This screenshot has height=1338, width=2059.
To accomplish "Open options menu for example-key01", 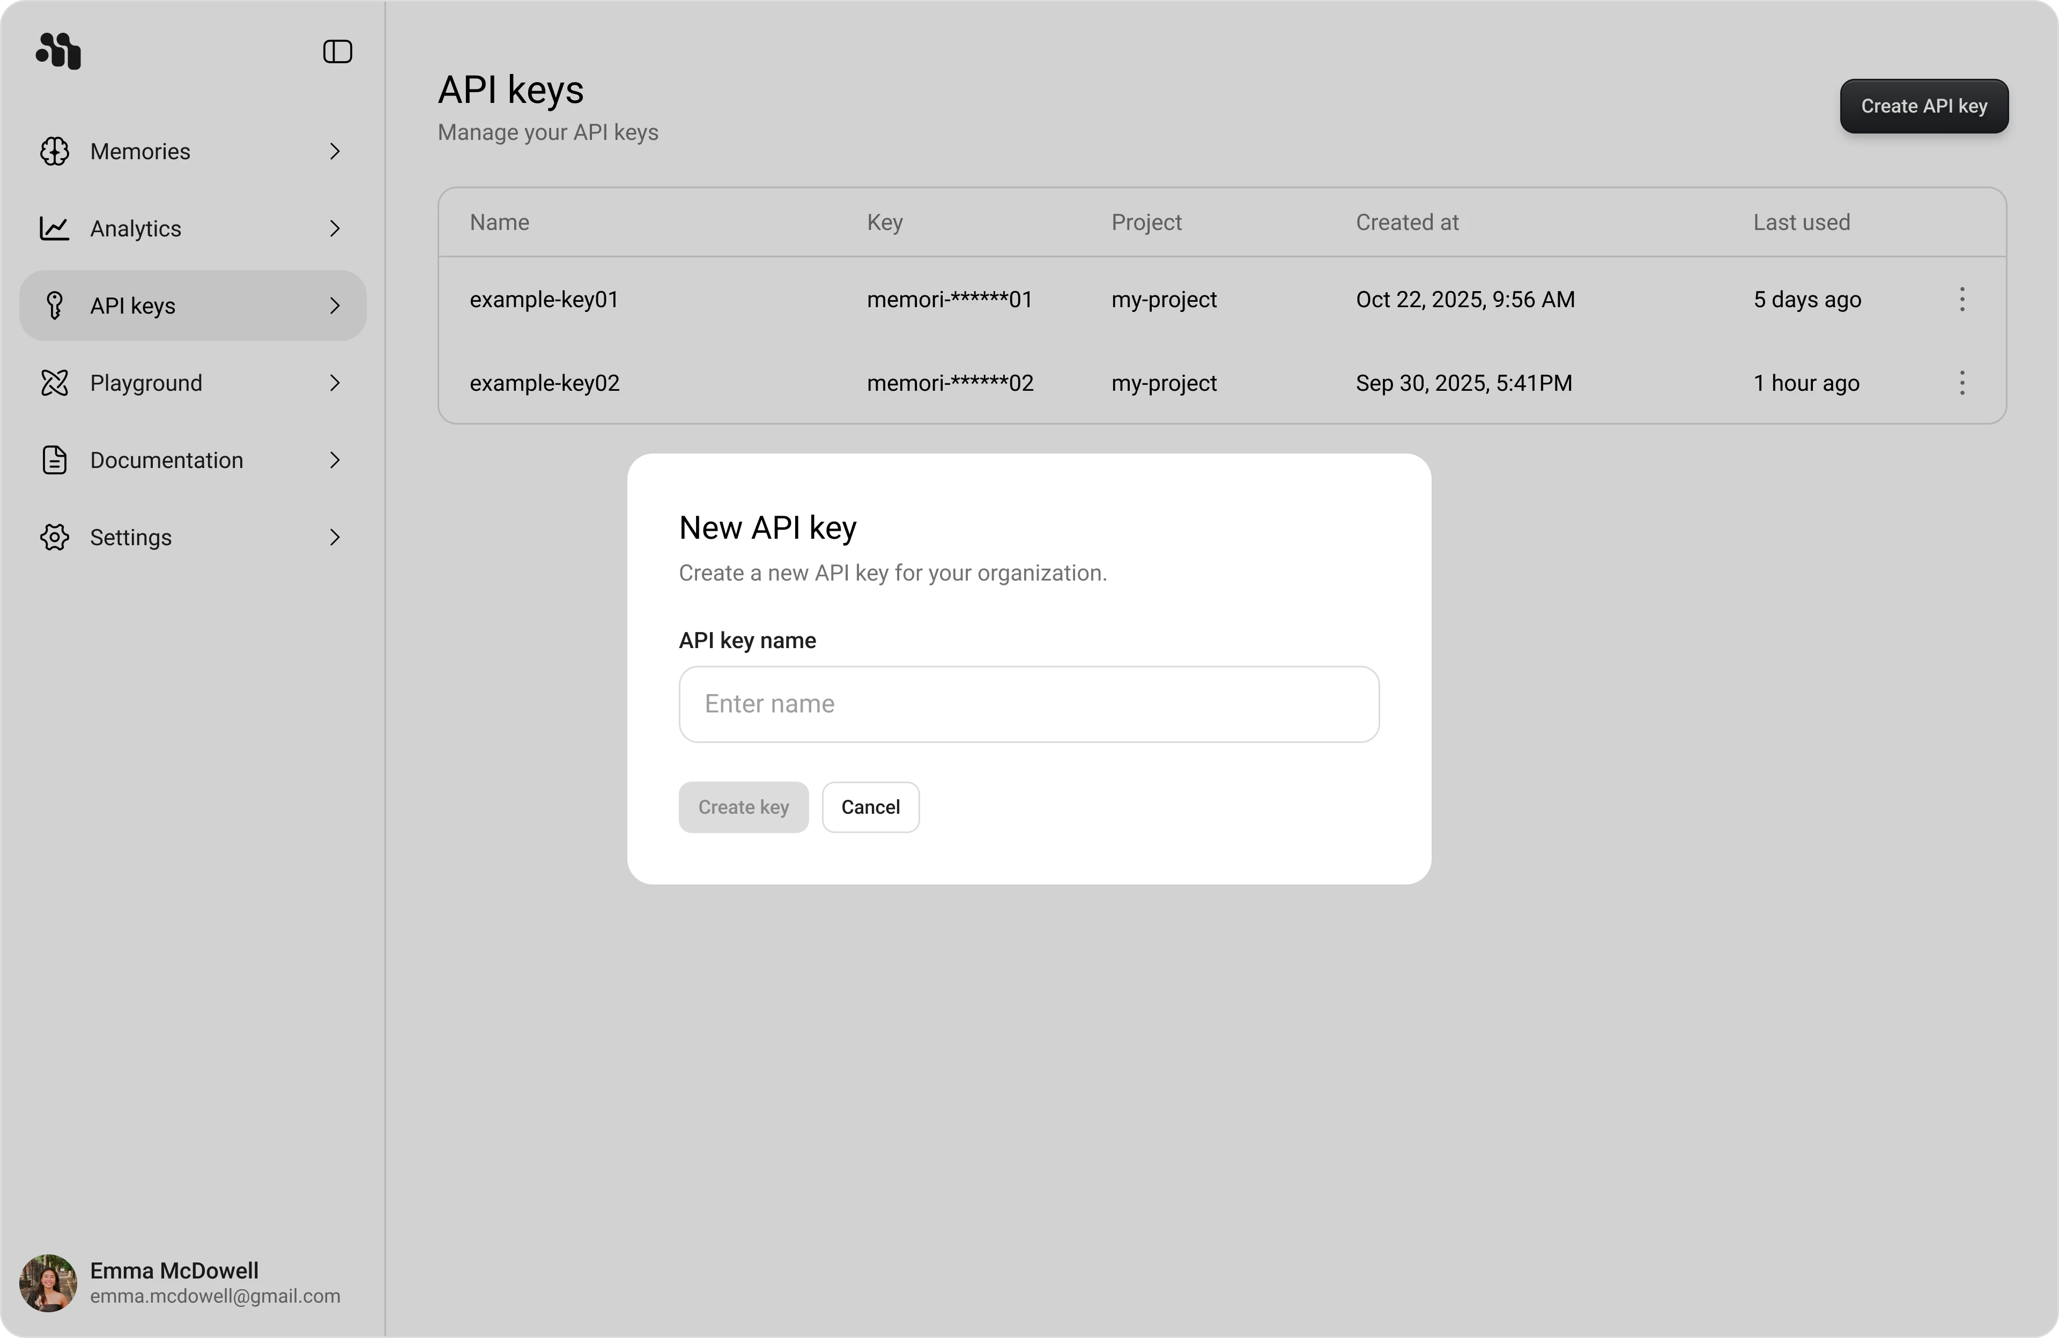I will (1962, 299).
